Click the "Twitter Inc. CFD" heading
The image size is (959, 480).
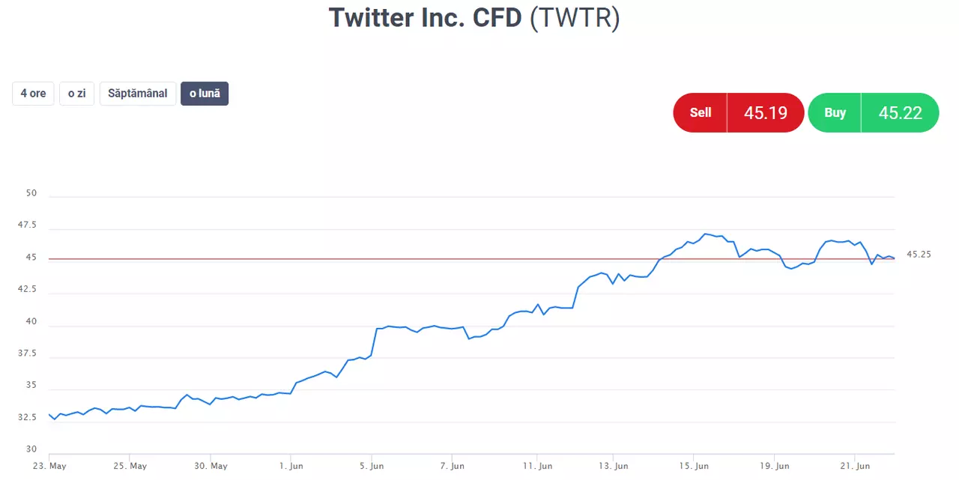click(425, 17)
